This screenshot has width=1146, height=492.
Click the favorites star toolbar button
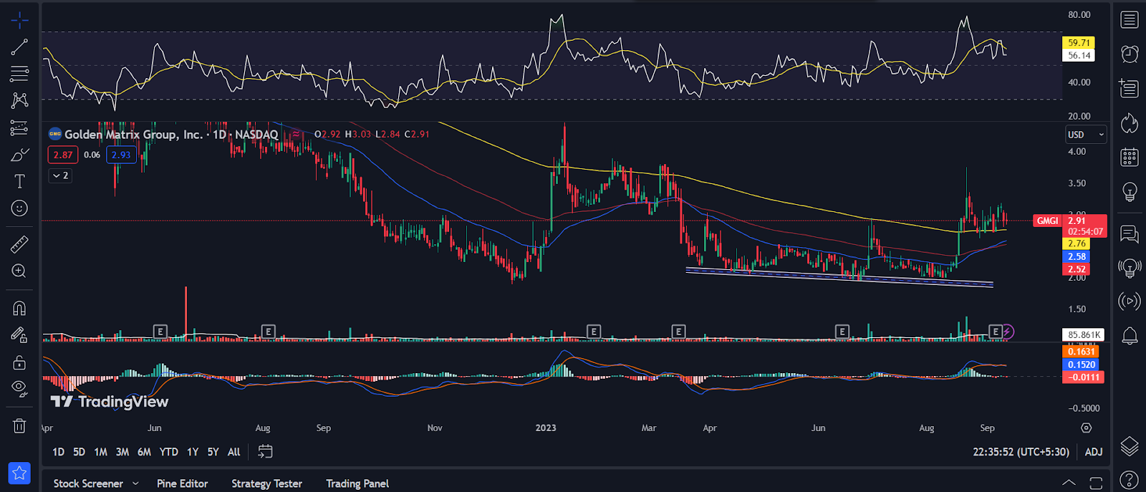point(19,473)
